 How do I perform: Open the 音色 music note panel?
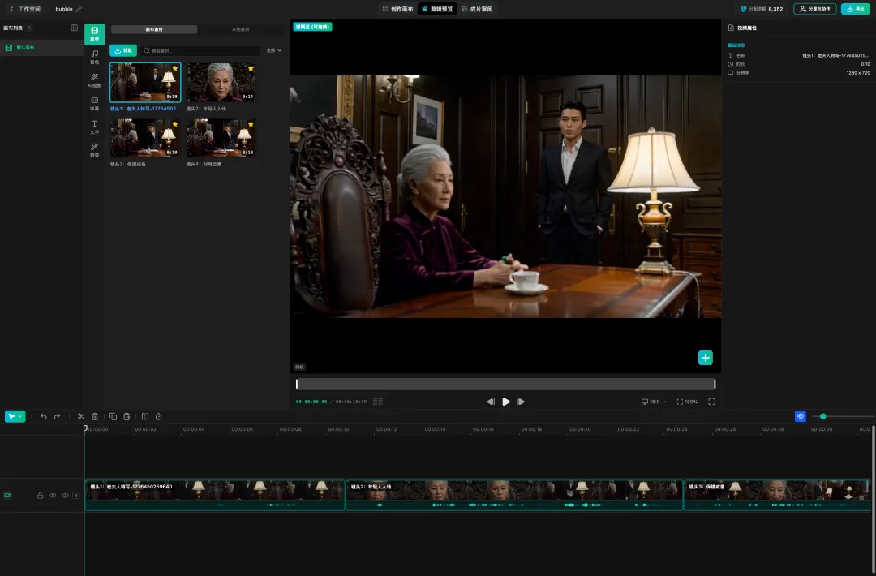tap(94, 57)
